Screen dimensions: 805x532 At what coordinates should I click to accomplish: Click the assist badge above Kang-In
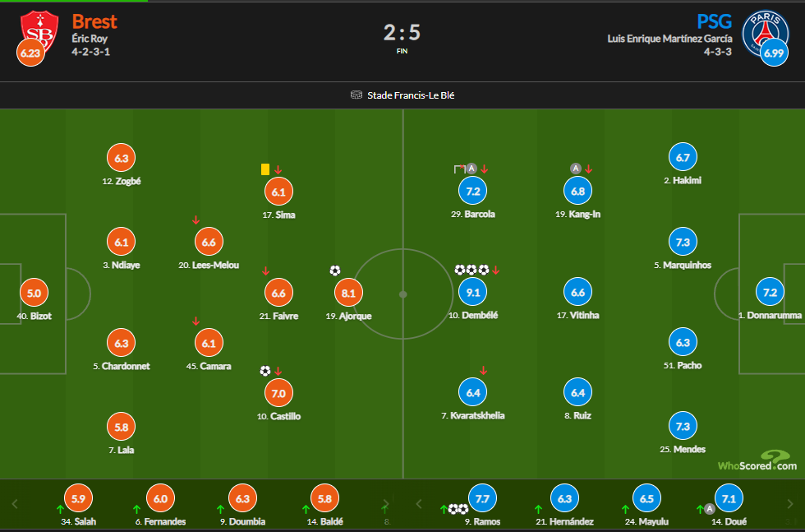(576, 169)
